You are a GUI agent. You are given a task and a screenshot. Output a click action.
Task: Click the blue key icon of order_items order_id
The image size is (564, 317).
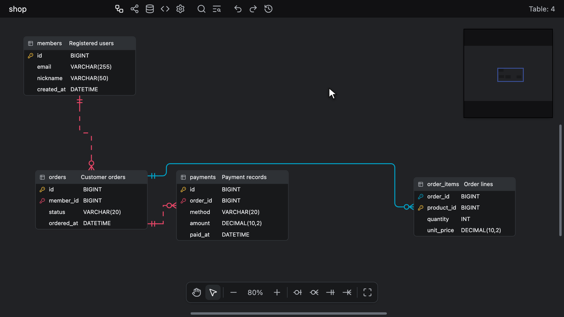pyautogui.click(x=421, y=196)
